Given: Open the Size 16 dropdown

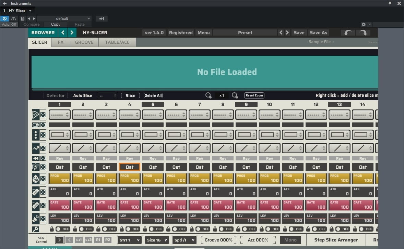Looking at the screenshot, I should 157,240.
